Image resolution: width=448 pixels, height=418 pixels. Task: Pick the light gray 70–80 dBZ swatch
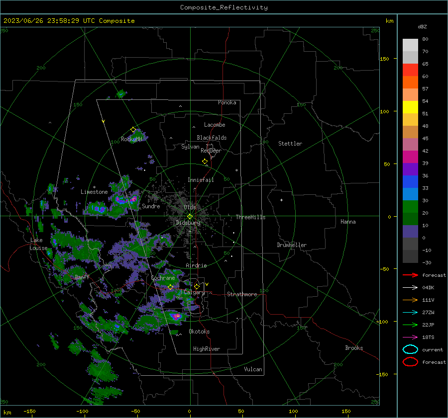[410, 45]
